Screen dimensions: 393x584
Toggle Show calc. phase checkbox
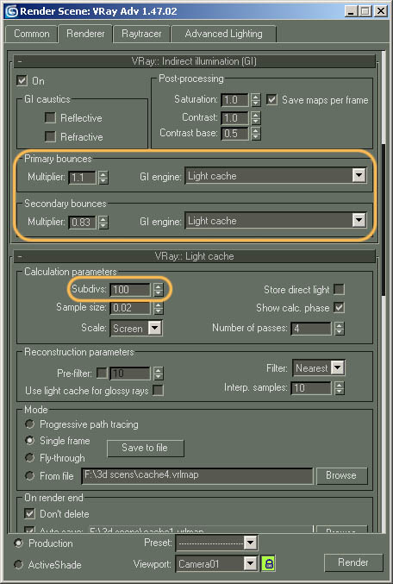tap(339, 308)
